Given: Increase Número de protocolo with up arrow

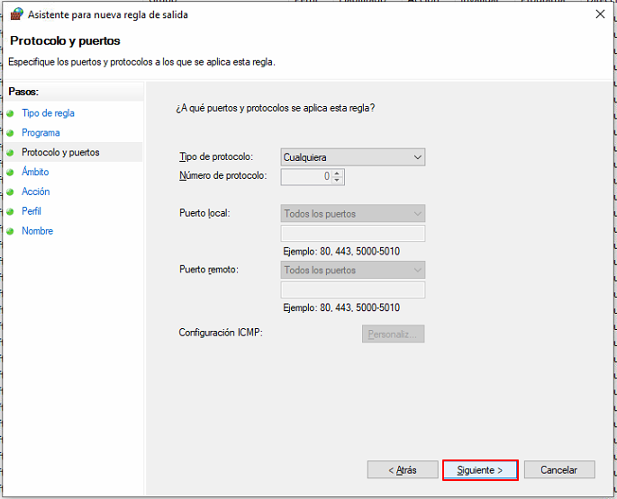Looking at the screenshot, I should 337,173.
